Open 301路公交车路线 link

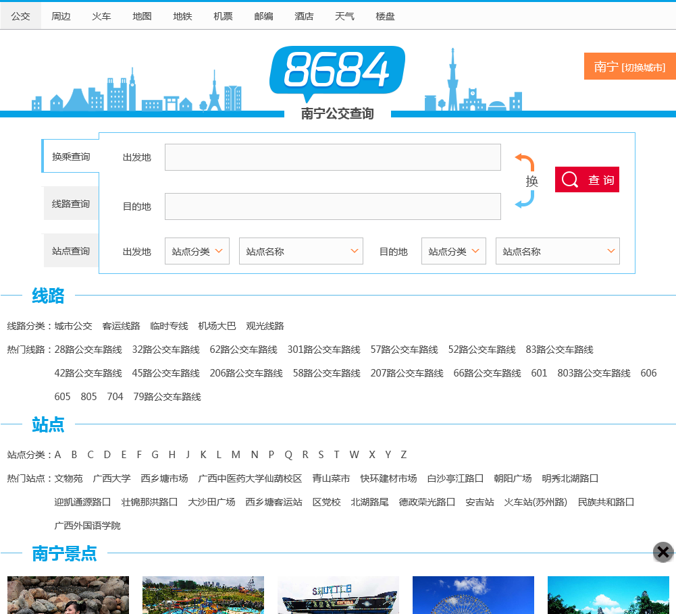coord(323,350)
